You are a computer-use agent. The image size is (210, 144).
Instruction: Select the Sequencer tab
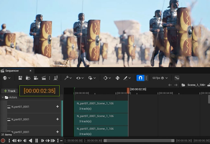[12, 71]
